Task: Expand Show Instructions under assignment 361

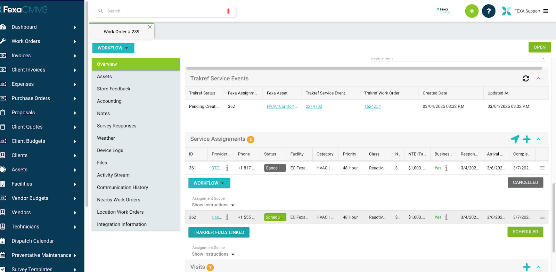Action: 213,205
